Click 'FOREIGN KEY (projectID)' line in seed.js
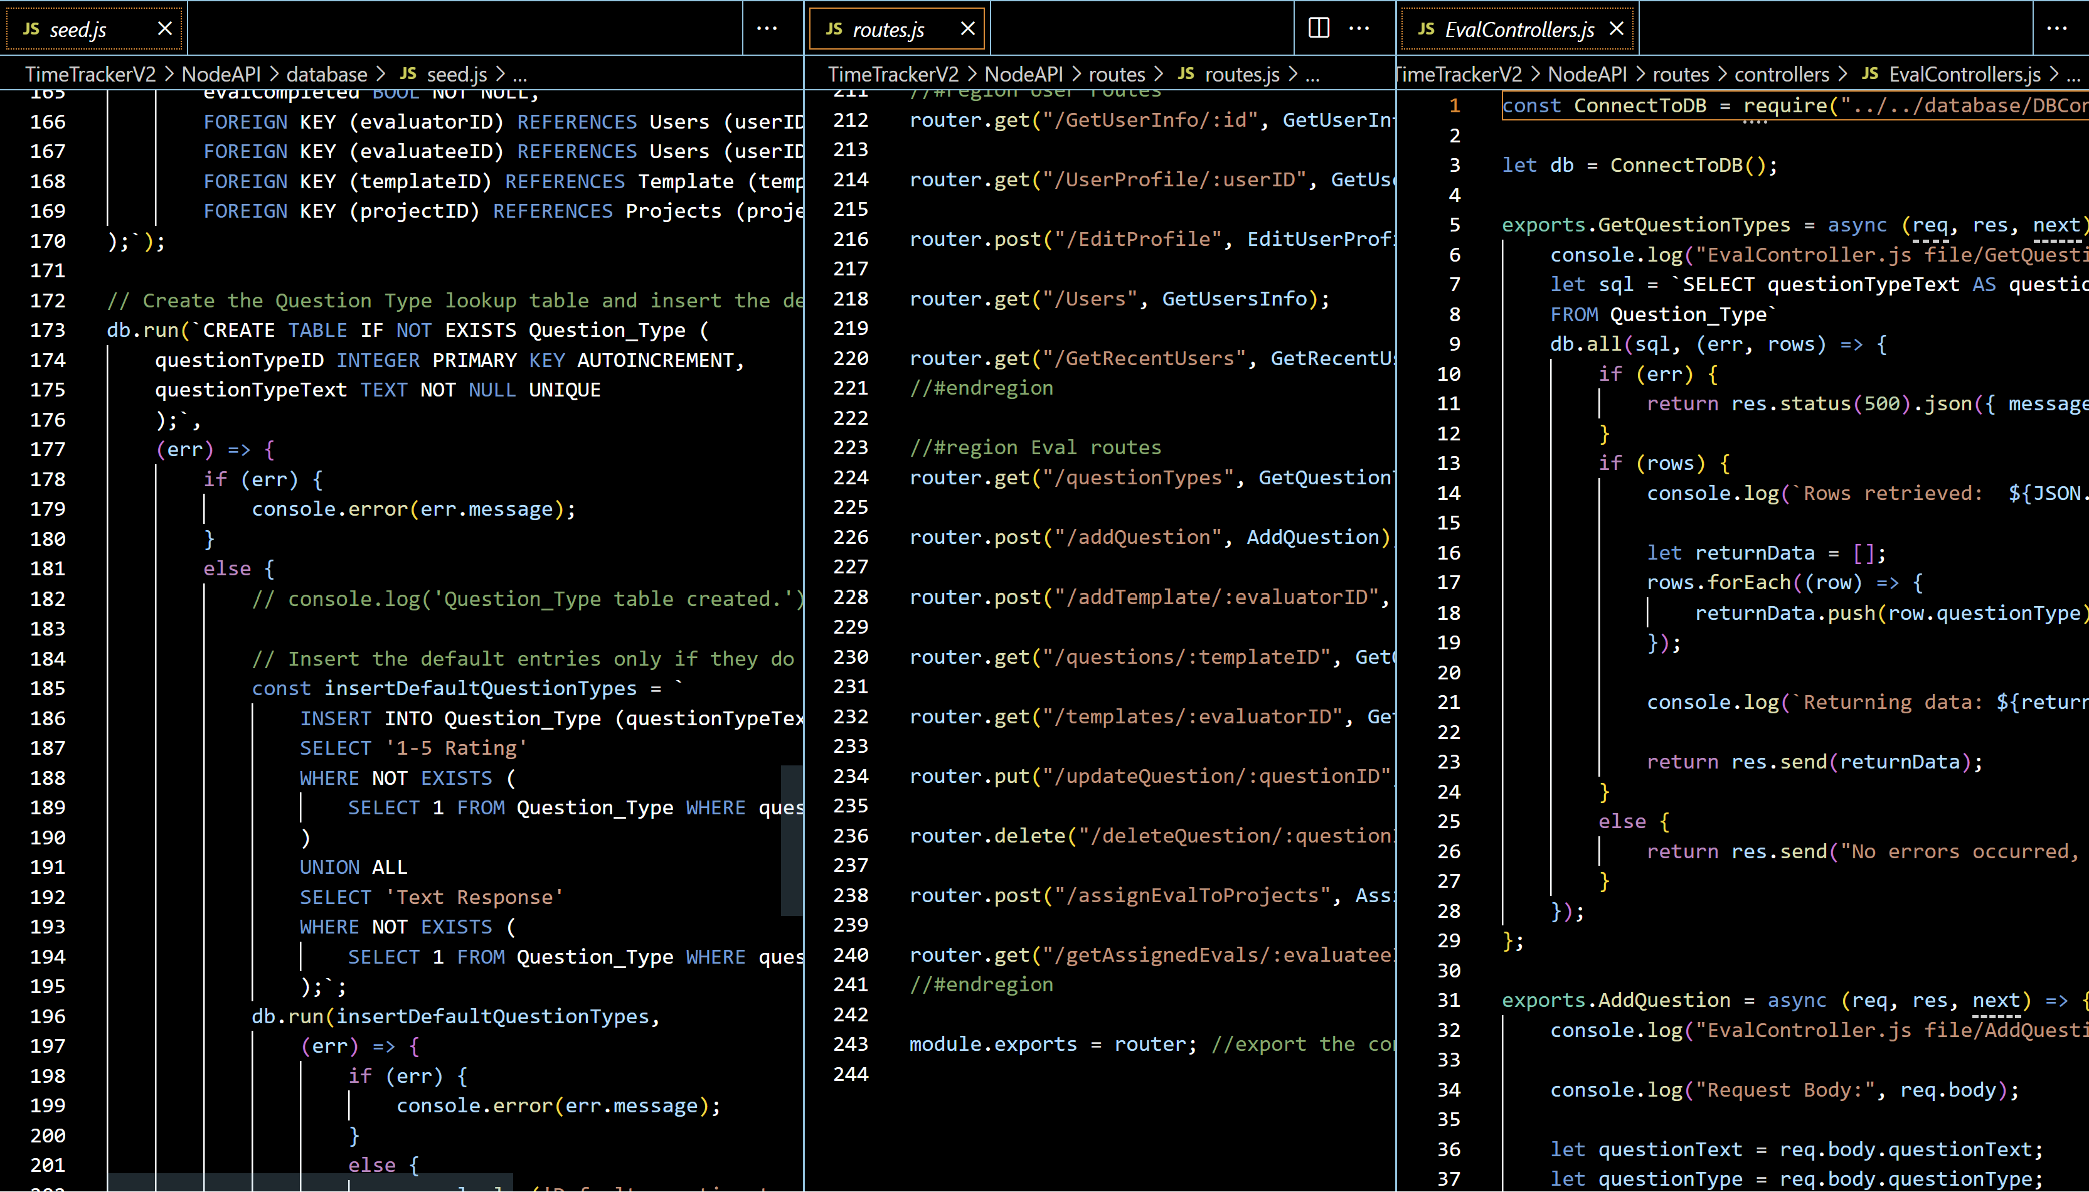This screenshot has width=2089, height=1192. [x=502, y=211]
